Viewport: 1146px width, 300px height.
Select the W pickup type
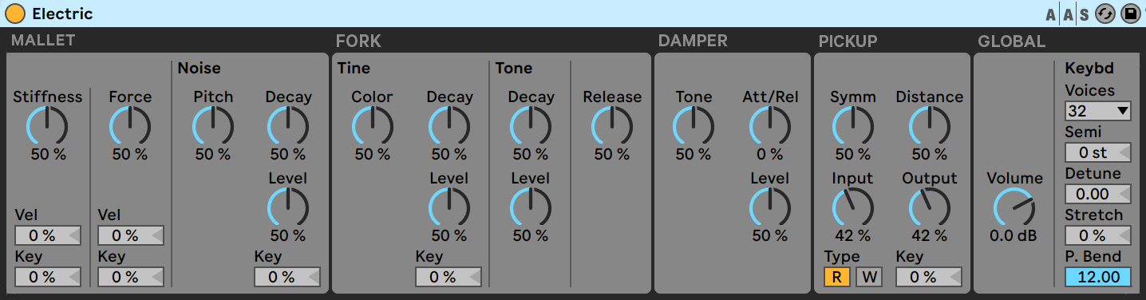(x=868, y=277)
